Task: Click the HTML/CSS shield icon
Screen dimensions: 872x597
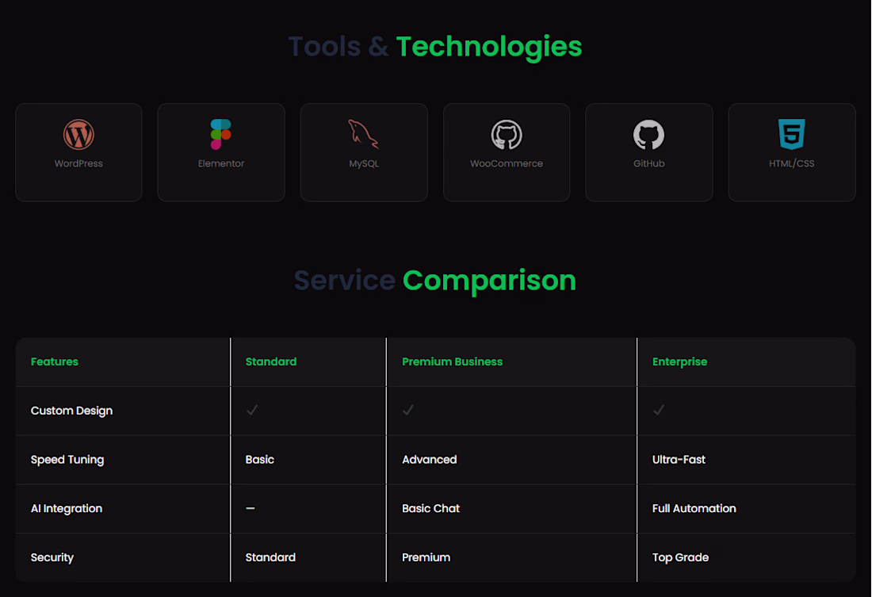Action: pos(791,134)
